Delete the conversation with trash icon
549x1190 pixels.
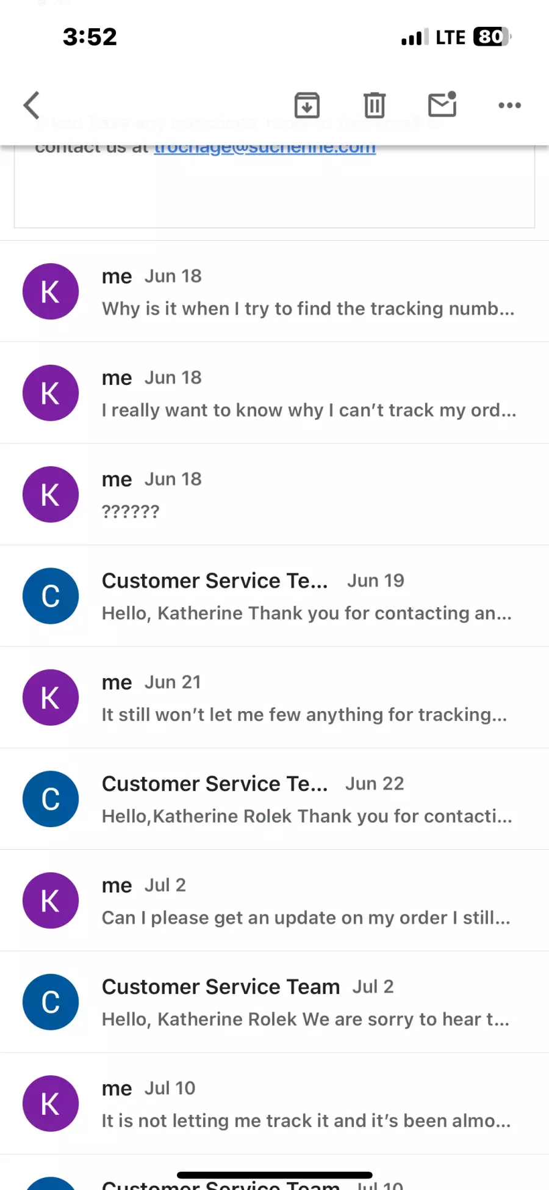(375, 105)
